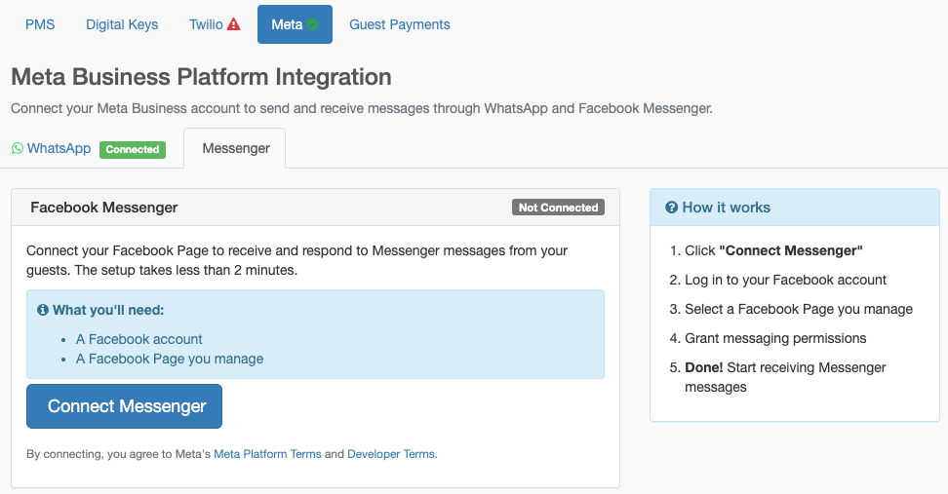Click the red warning icon beside Twilio
Screen dimensions: 948x494
click(233, 25)
